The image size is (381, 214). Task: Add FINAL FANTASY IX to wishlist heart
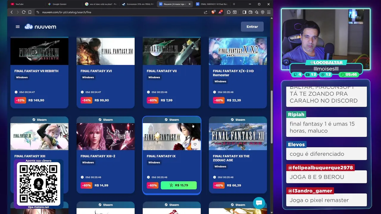tap(195, 144)
